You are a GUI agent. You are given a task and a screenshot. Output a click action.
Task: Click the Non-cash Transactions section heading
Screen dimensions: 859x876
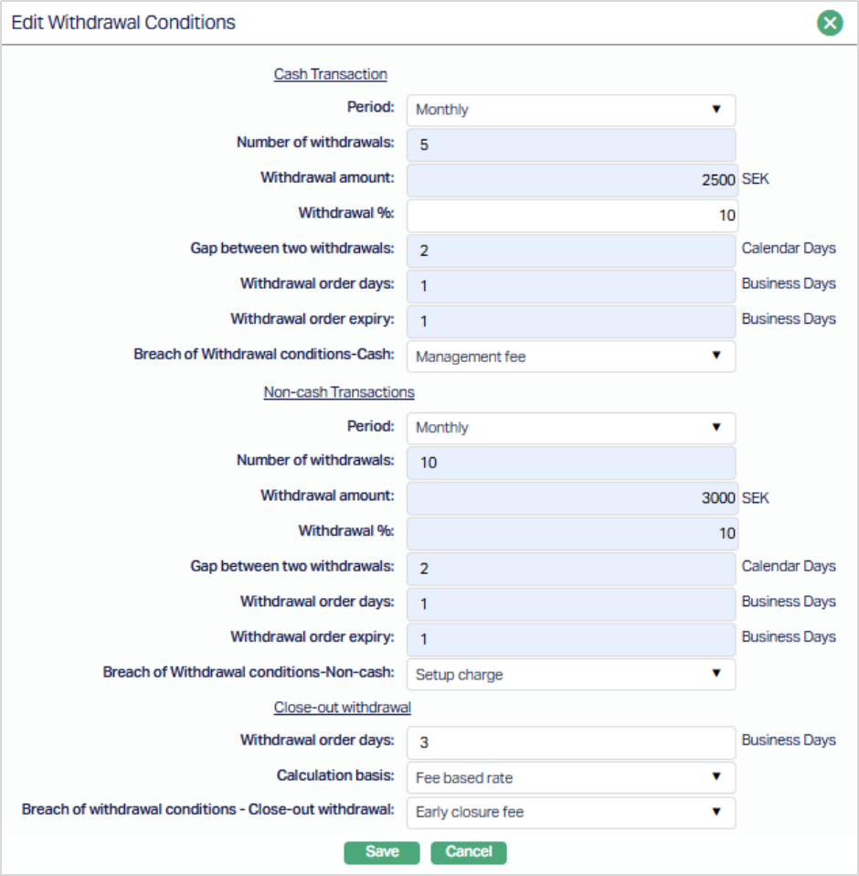pyautogui.click(x=339, y=392)
